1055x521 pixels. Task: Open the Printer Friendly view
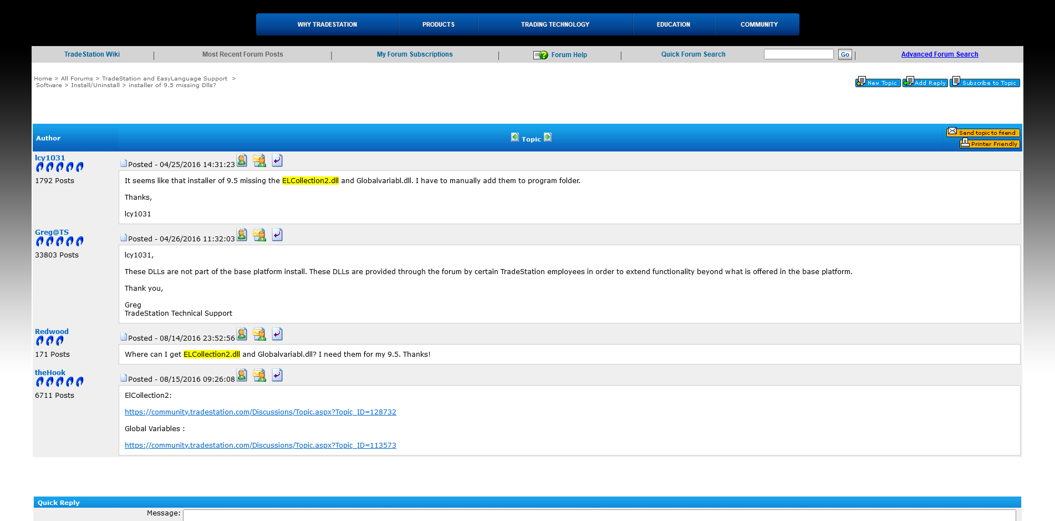(x=990, y=143)
